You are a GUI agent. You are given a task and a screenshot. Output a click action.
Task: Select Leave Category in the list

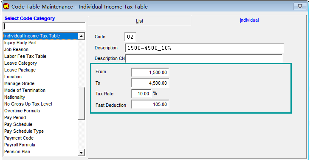point(40,63)
